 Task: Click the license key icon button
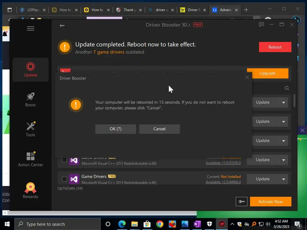pyautogui.click(x=242, y=202)
